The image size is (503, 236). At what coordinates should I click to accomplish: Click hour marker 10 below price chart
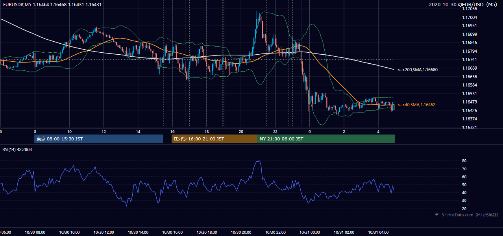pos(69,131)
